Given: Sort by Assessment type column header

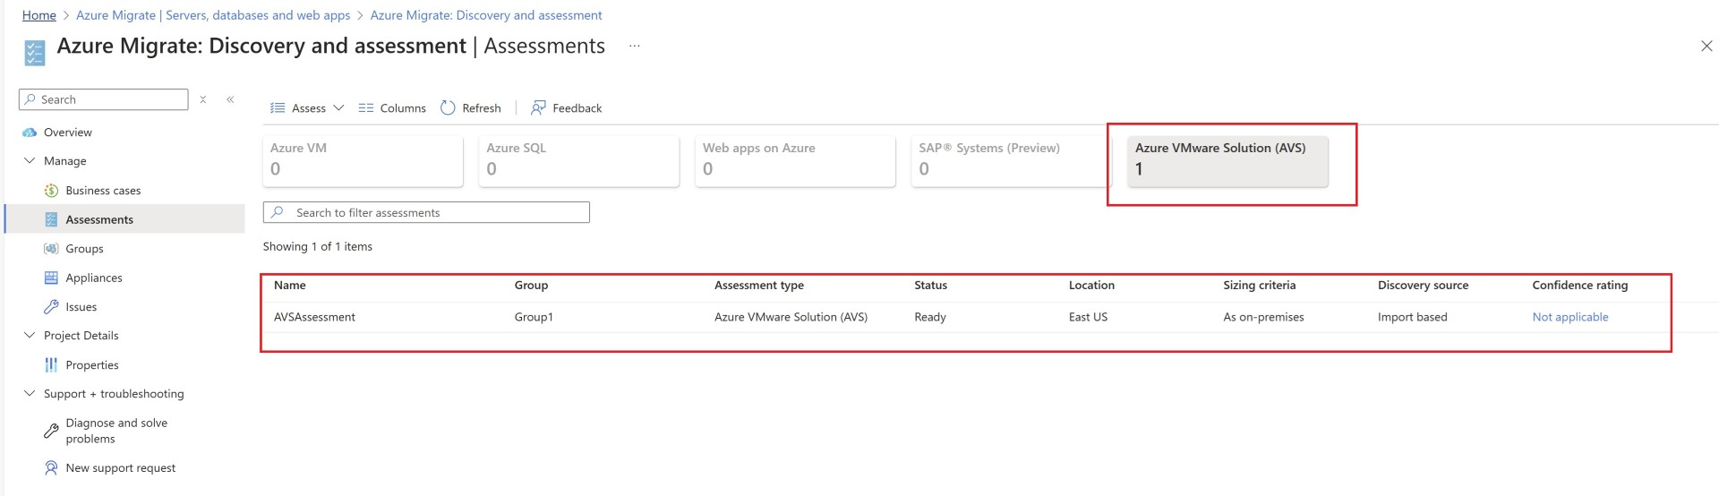Looking at the screenshot, I should point(759,286).
